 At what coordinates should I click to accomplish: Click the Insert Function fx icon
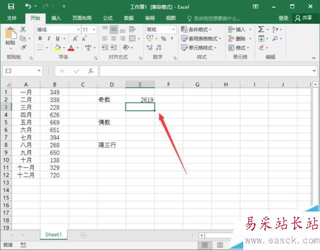91,71
